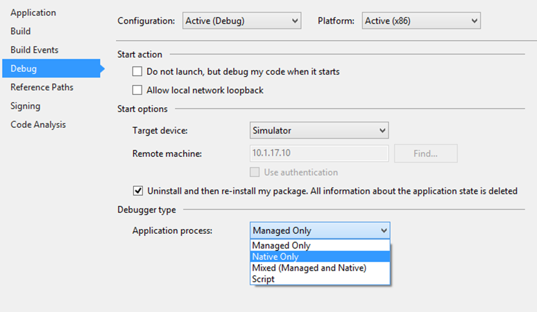Enable Allow local network loopback
The width and height of the screenshot is (537, 312).
click(137, 90)
